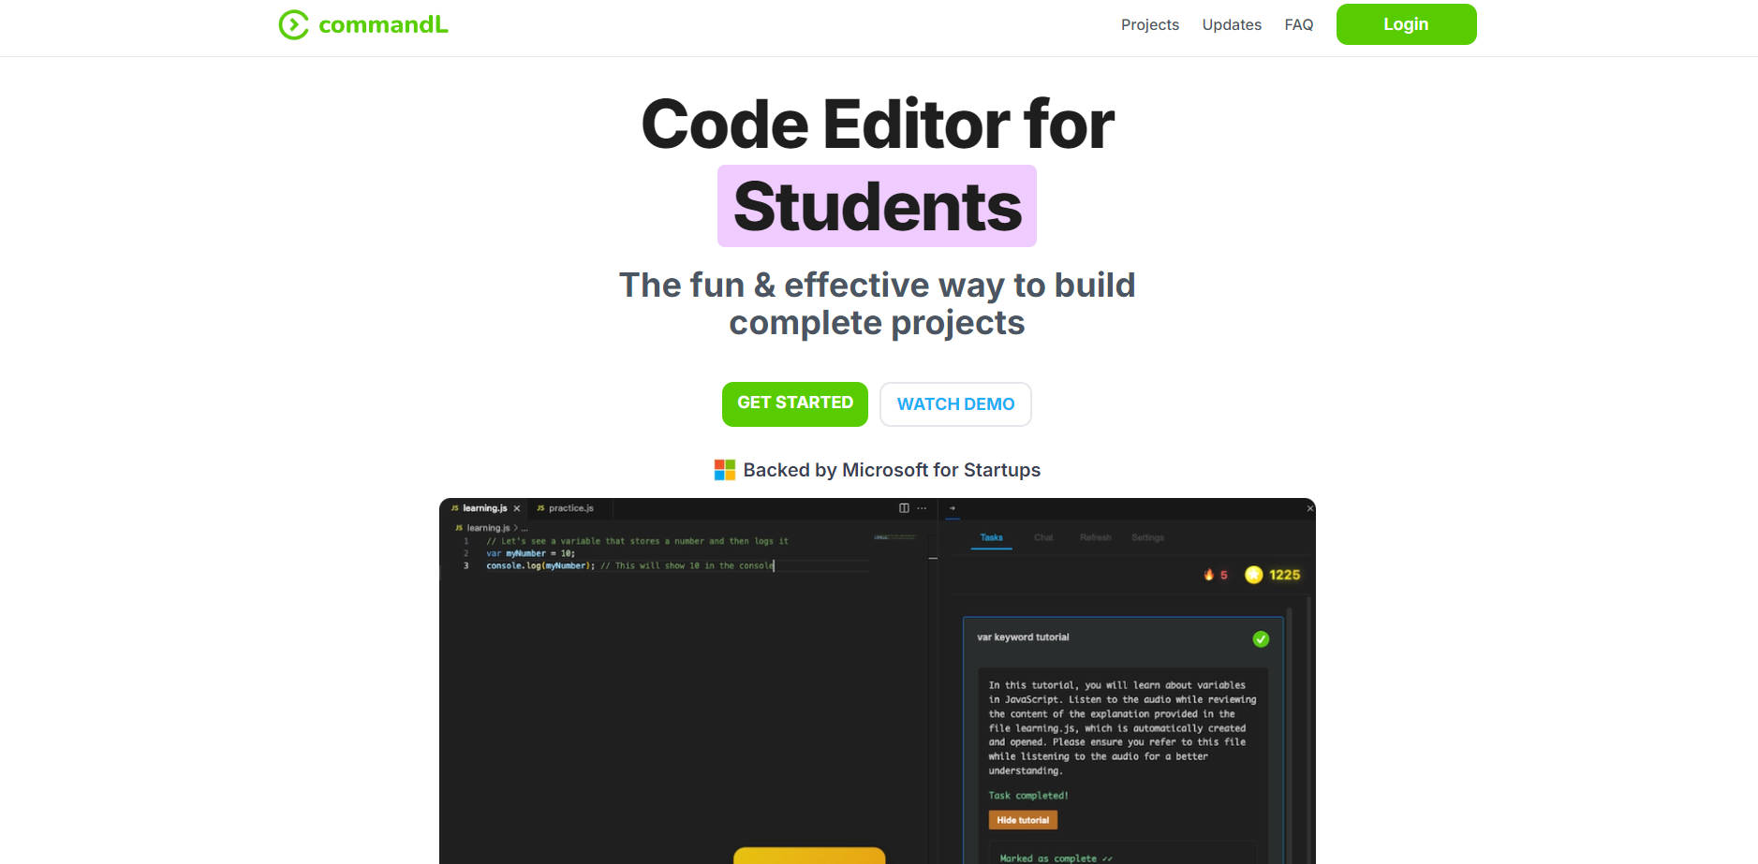Select the Tasks tab in side panel

[991, 537]
